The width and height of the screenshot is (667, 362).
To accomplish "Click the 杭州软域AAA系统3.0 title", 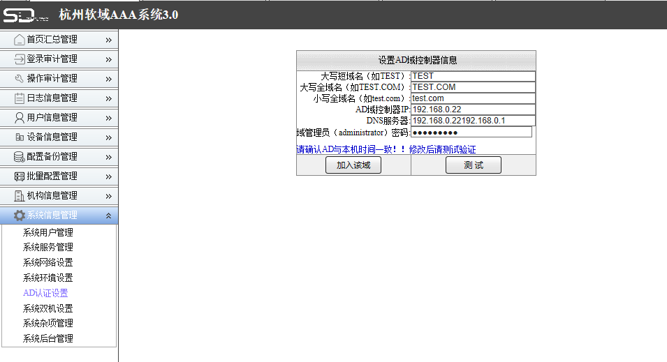I will (118, 15).
